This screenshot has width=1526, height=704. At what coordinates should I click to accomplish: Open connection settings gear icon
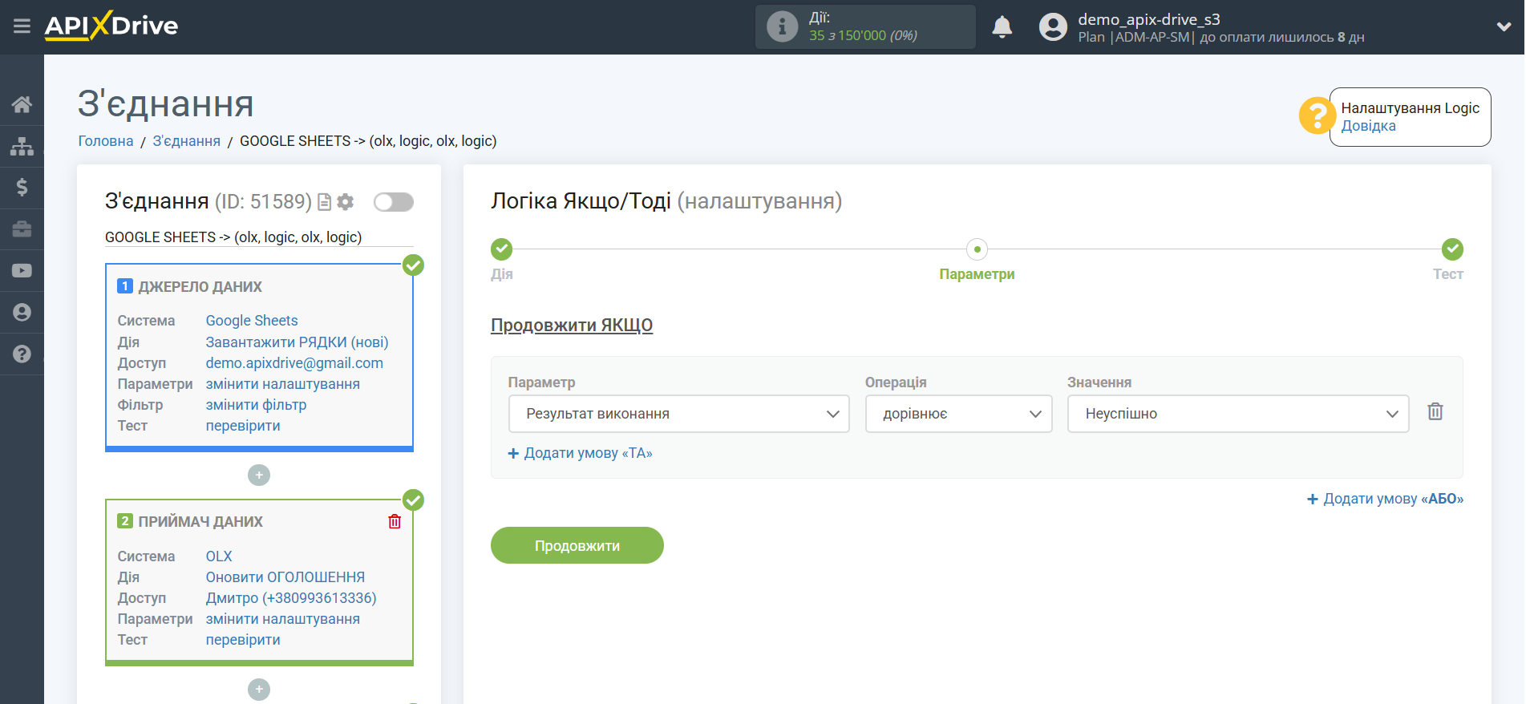(346, 202)
